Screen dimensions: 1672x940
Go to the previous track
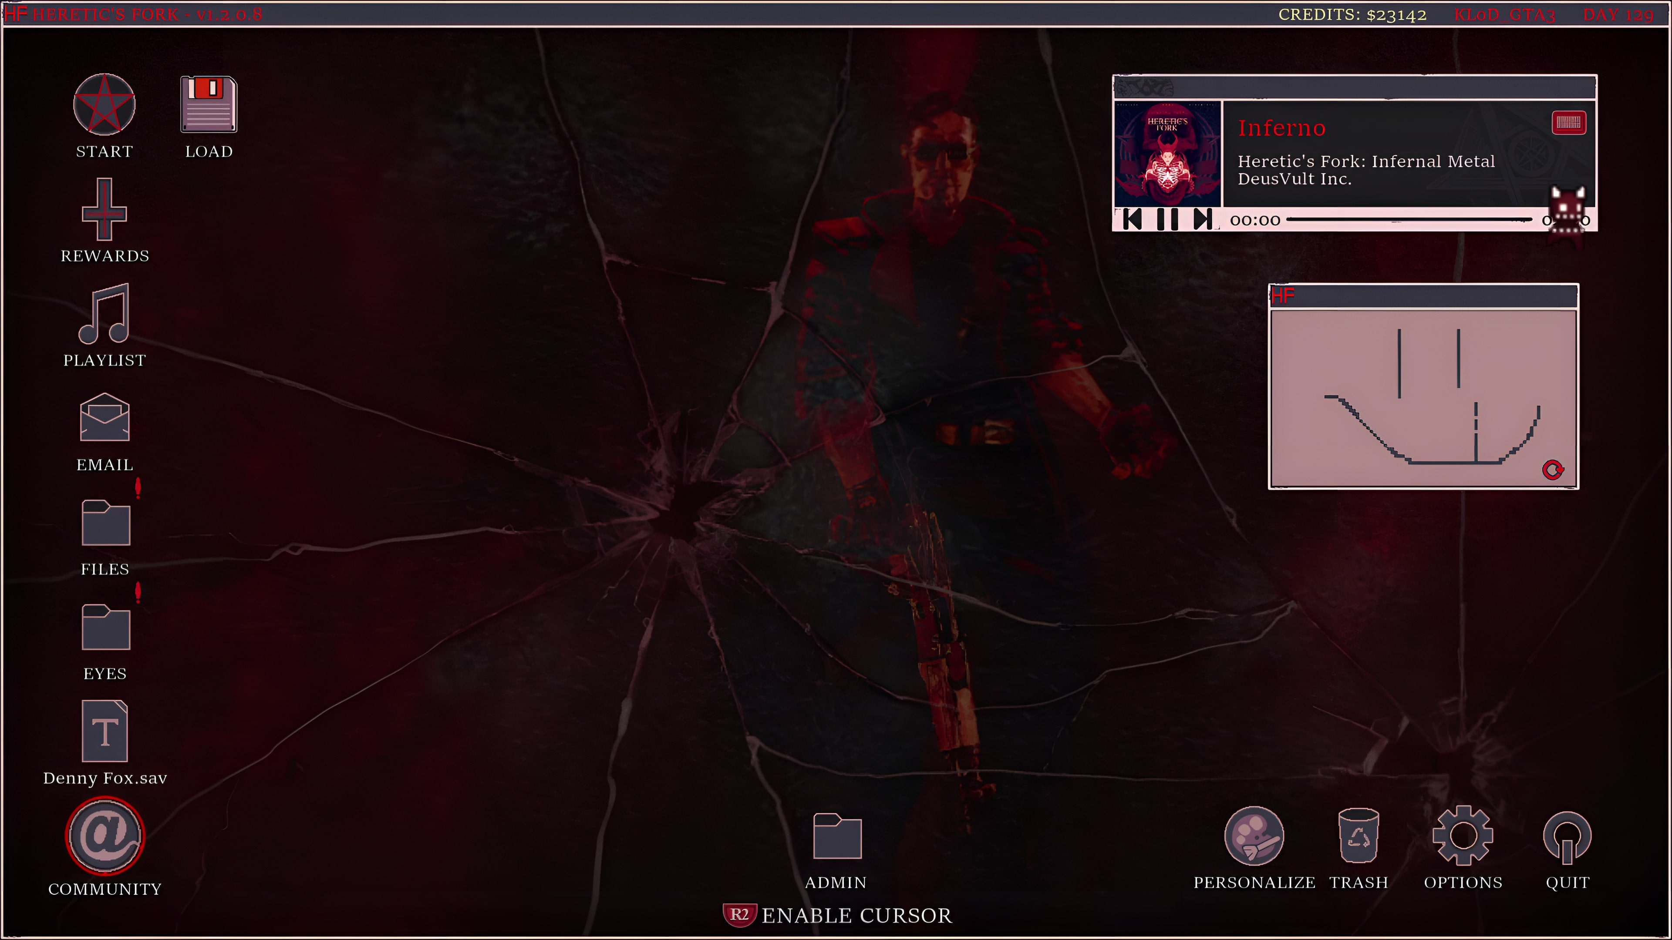coord(1132,219)
